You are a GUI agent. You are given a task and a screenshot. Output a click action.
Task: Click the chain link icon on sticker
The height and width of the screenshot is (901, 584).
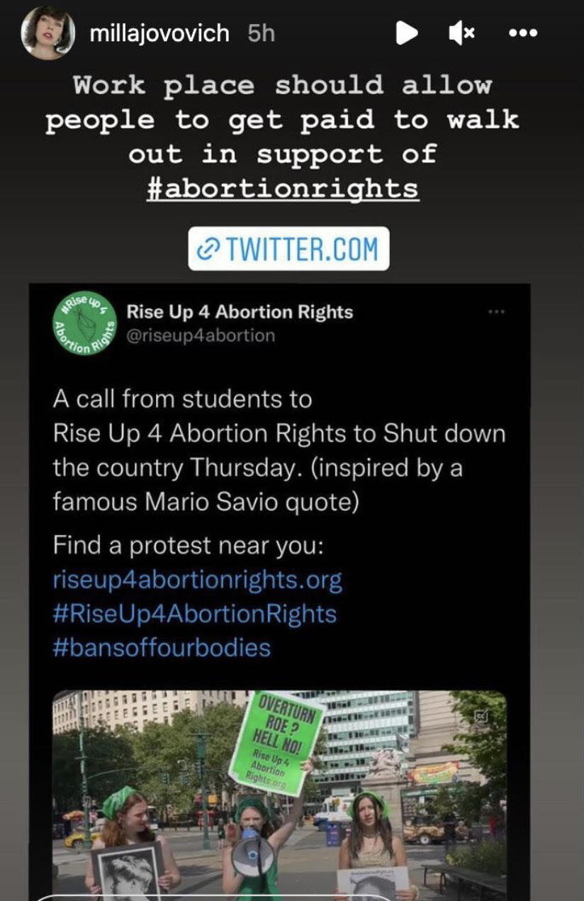pyautogui.click(x=207, y=250)
